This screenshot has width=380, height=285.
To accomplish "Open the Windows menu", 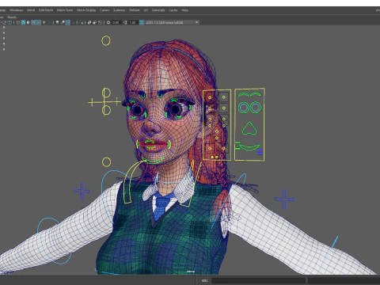I will (17, 10).
